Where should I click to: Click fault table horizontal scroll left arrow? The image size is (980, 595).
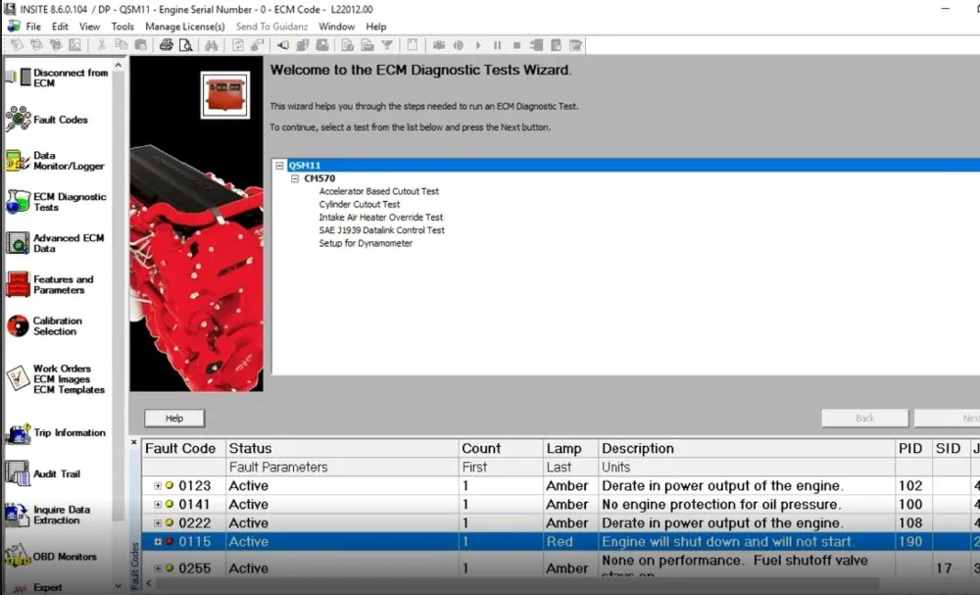tap(149, 583)
